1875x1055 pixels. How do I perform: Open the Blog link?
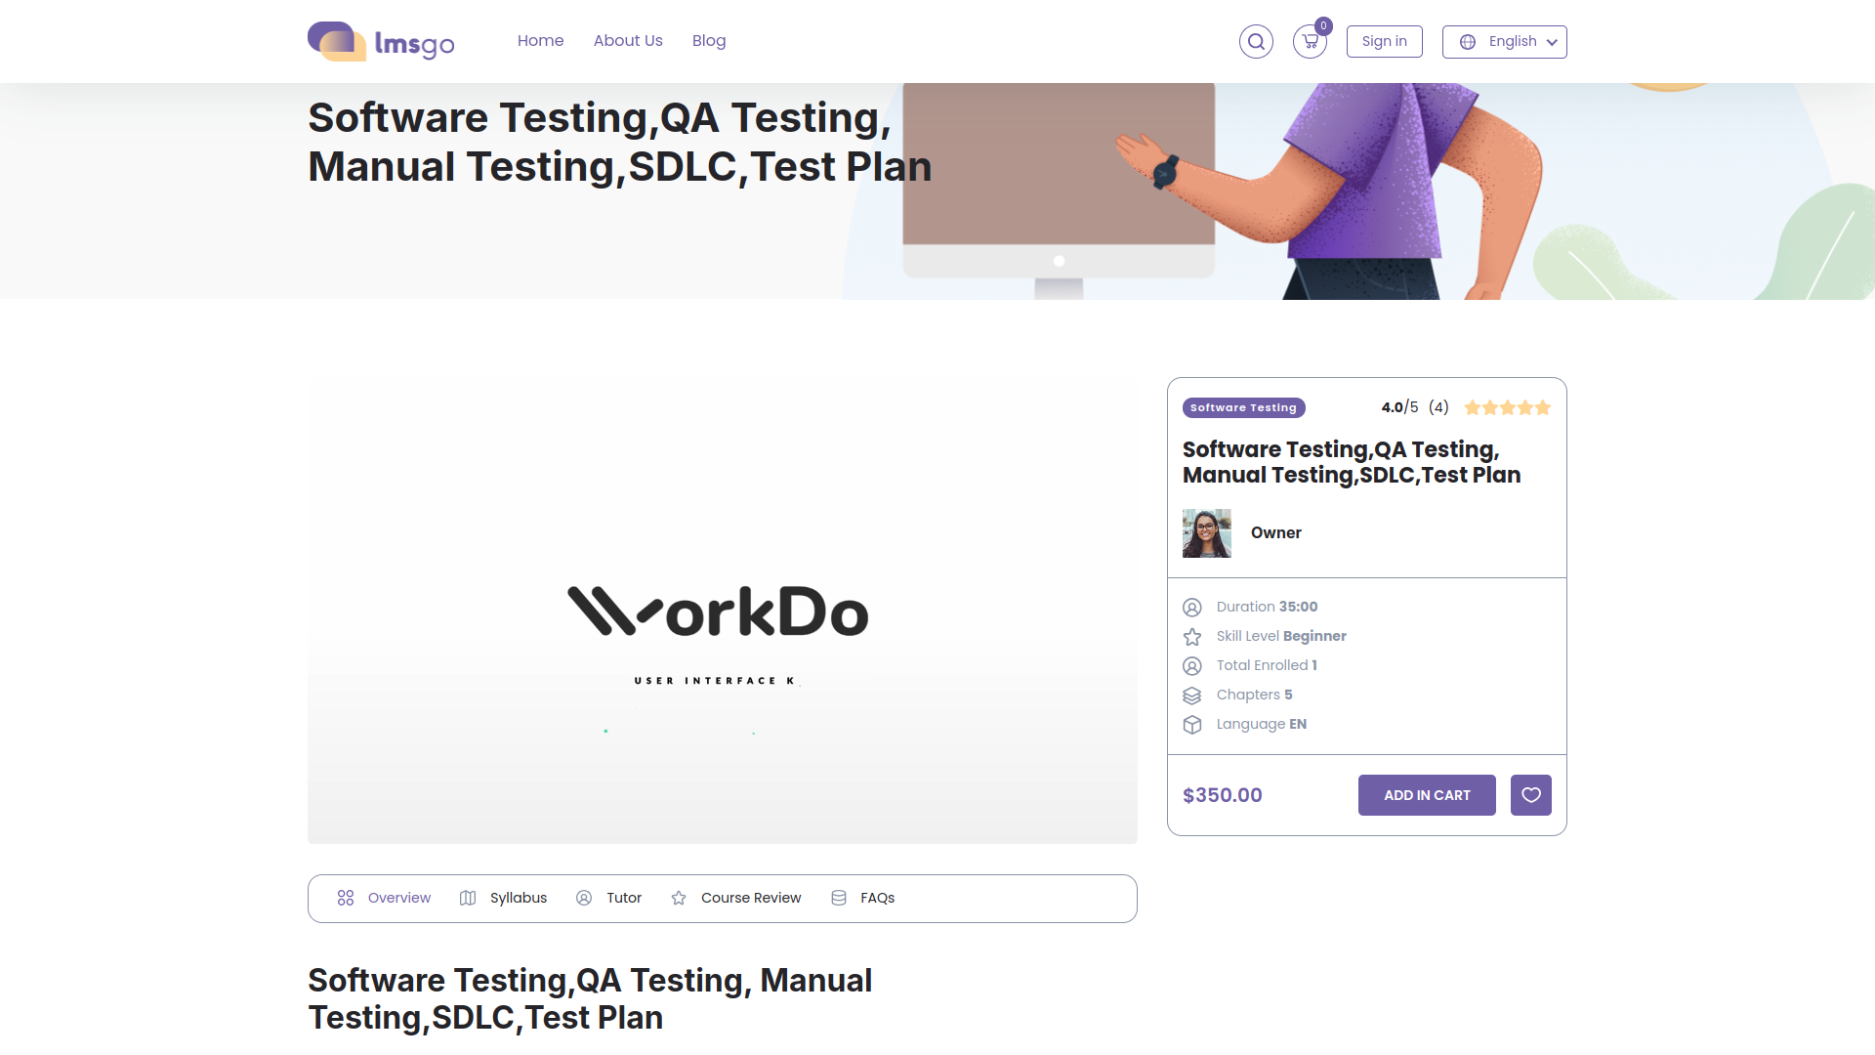pyautogui.click(x=709, y=41)
